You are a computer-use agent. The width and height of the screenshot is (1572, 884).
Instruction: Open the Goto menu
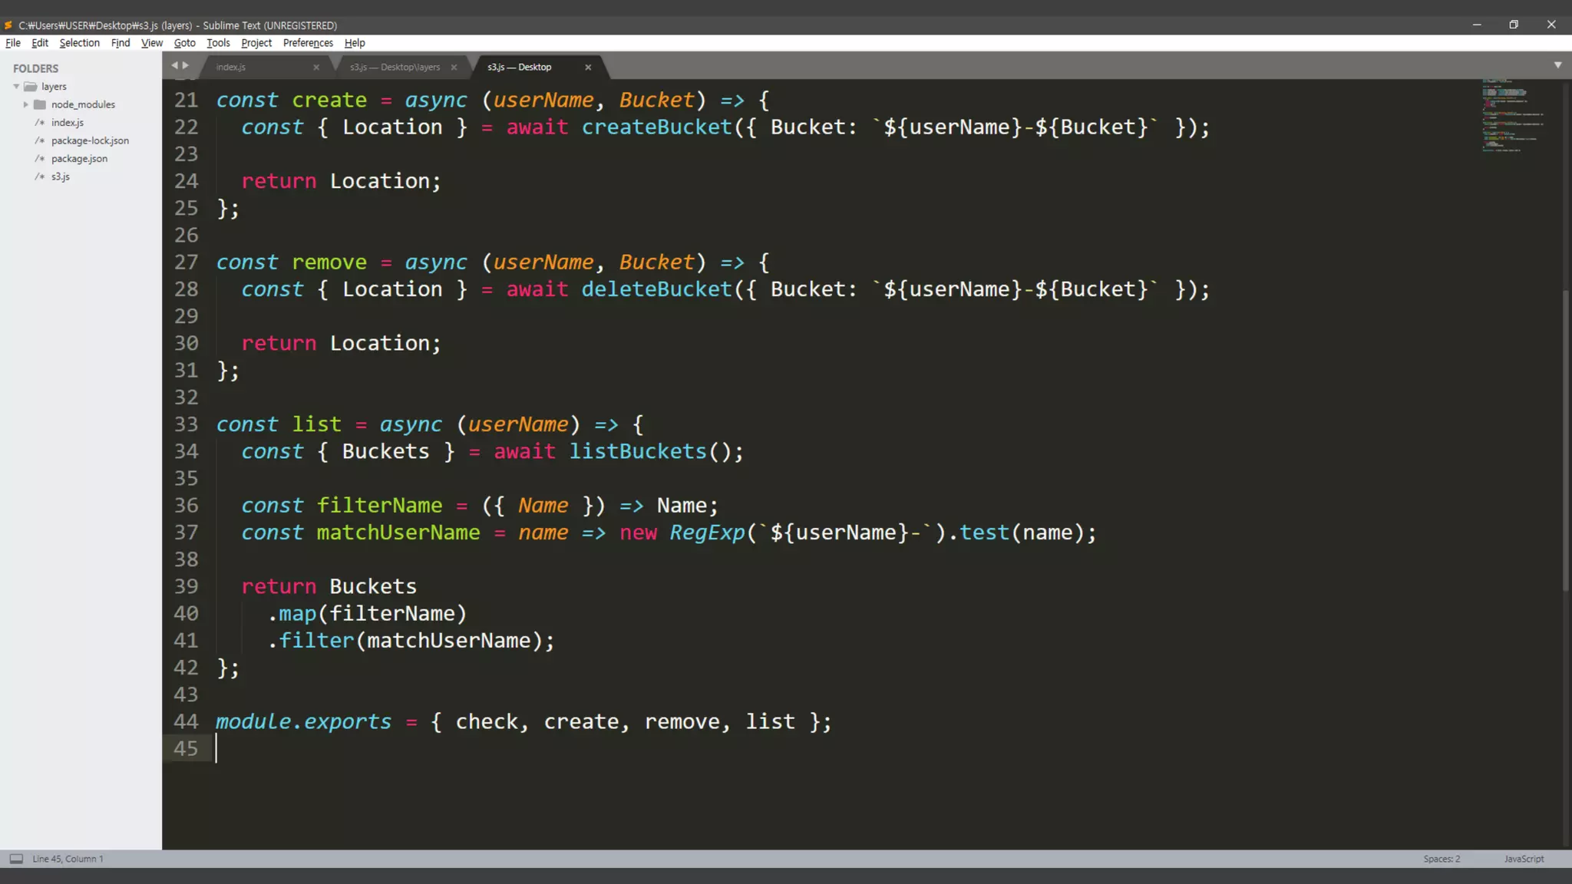(x=184, y=43)
